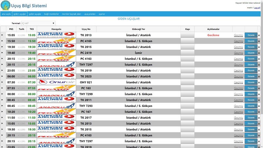Open the Terminal İÇ HAT dropdown
This screenshot has height=148, width=263.
click(x=38, y=23)
